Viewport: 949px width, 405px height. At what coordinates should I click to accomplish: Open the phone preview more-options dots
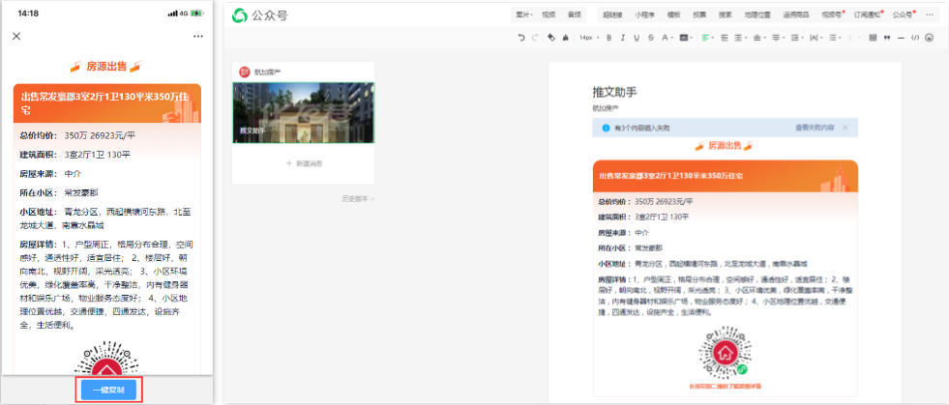coord(198,37)
